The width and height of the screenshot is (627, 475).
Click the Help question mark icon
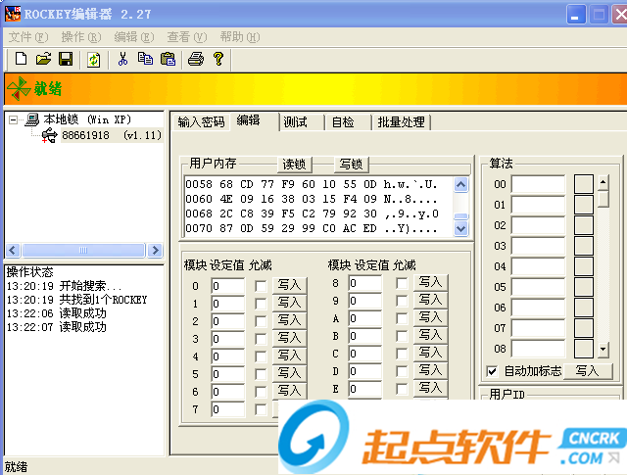pos(218,59)
